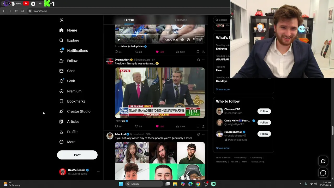Mute the video volume speaker icon
334x188 pixels.
pos(182,40)
